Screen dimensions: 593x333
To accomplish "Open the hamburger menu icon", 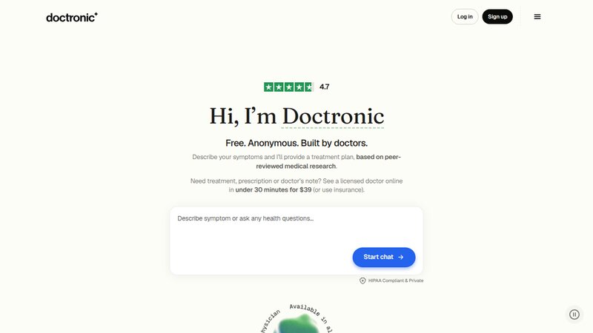I will pyautogui.click(x=537, y=16).
